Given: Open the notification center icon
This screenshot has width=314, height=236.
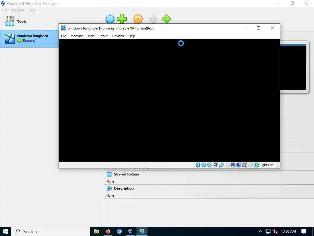Looking at the screenshot, I should (x=304, y=231).
